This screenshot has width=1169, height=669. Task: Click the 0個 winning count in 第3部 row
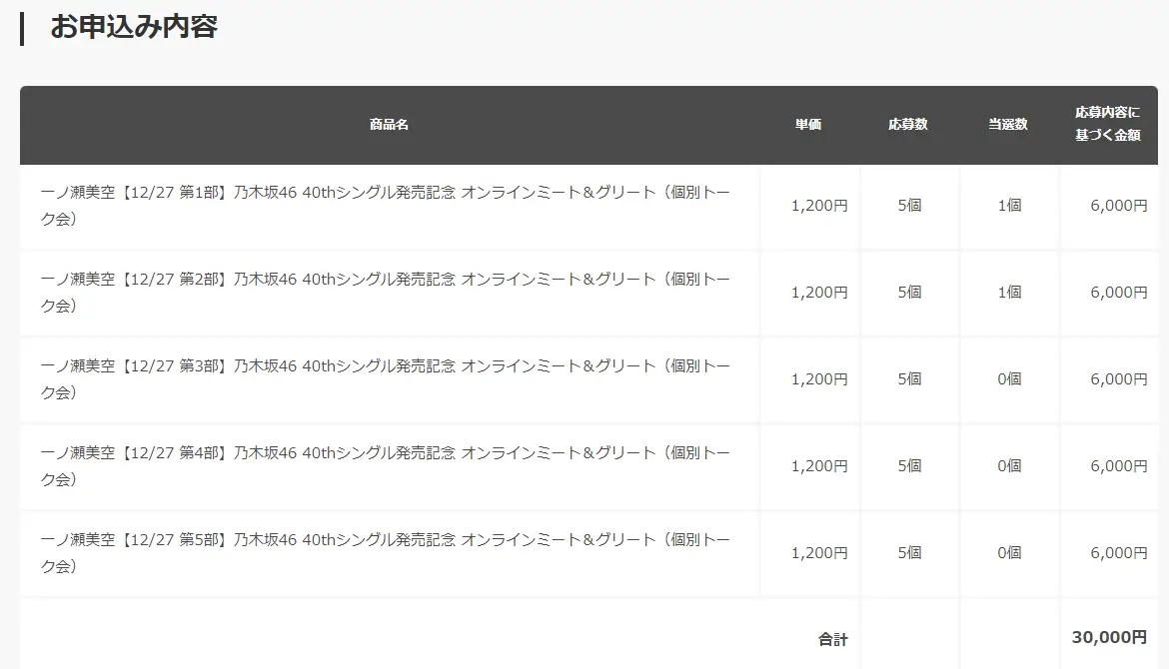coord(1009,379)
